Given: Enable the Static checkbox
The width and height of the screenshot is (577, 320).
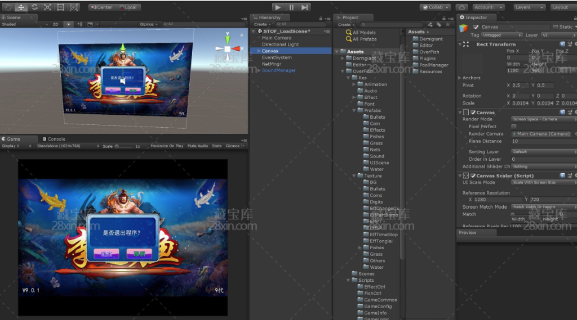Looking at the screenshot, I should pyautogui.click(x=554, y=27).
